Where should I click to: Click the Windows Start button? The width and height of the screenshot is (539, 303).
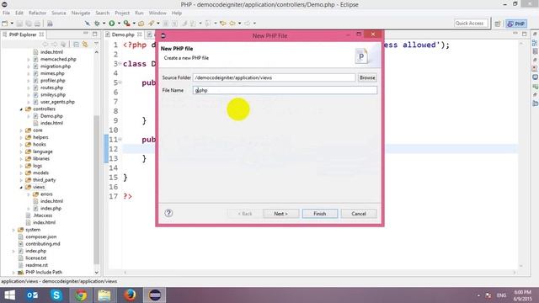[9, 295]
